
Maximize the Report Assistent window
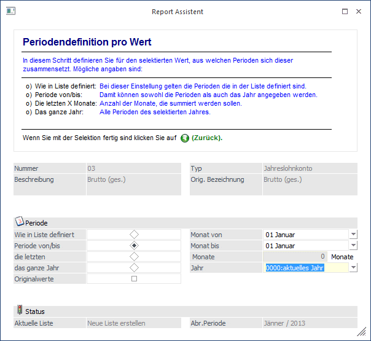[345, 11]
